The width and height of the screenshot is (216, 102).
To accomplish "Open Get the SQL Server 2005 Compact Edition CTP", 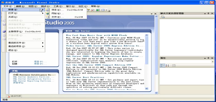I will (99, 65).
